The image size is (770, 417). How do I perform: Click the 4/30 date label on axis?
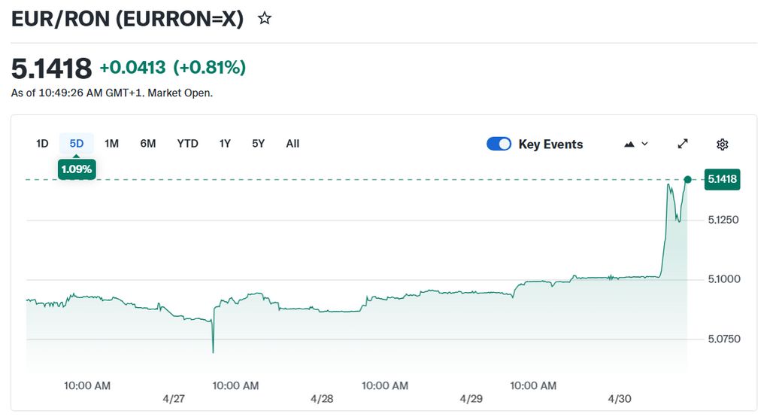[620, 398]
